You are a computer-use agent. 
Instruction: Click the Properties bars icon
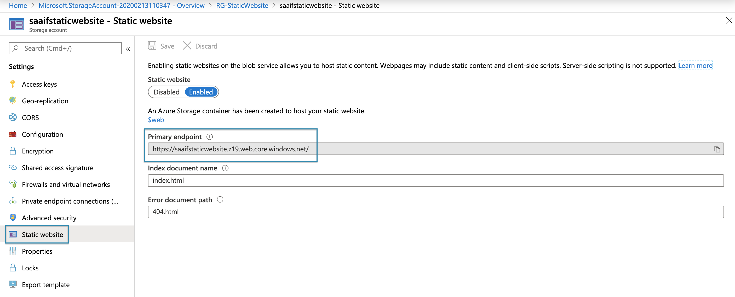pyautogui.click(x=13, y=251)
